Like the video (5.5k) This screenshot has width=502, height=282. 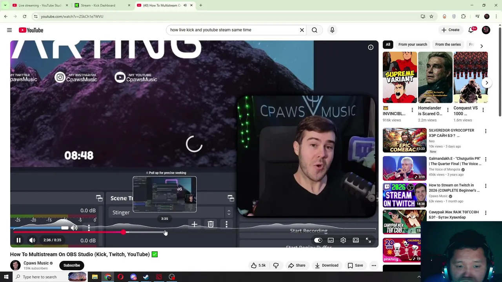tap(258, 265)
